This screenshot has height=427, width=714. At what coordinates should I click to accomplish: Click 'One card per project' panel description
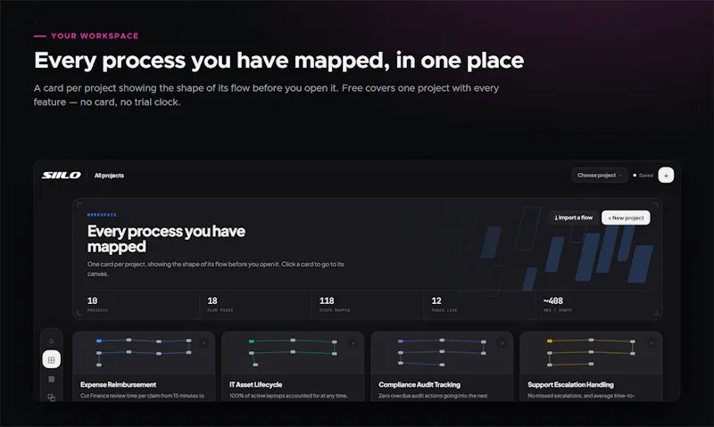tap(215, 268)
